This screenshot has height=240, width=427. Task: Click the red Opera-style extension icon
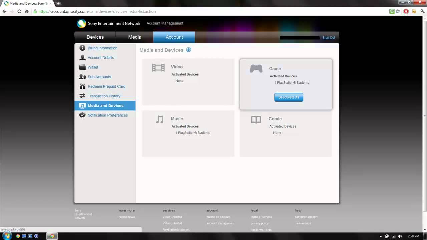(406, 11)
